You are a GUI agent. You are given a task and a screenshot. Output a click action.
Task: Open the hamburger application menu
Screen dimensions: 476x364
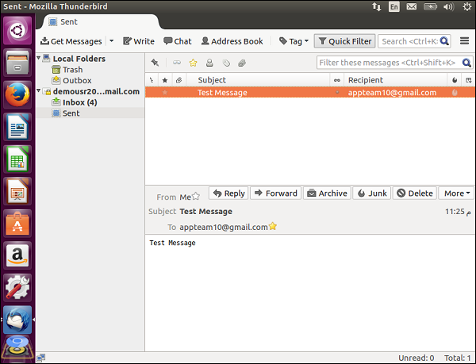[464, 40]
